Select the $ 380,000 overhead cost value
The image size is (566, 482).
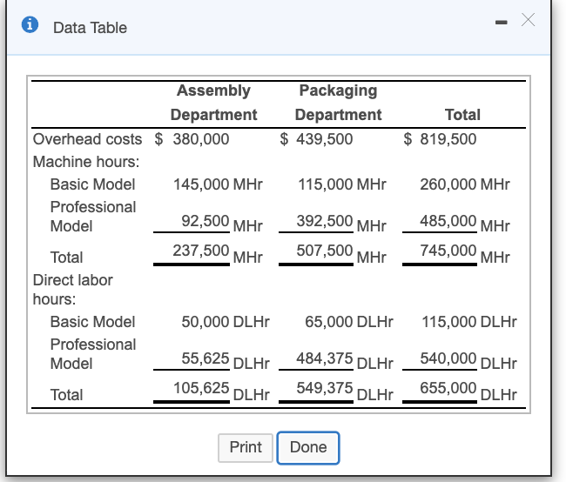tap(192, 138)
